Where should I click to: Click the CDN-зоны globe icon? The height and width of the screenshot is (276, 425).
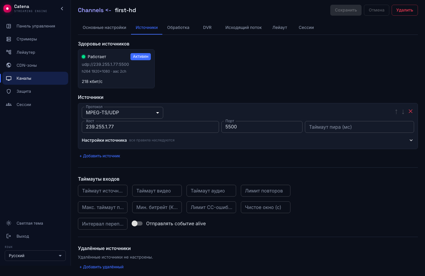pyautogui.click(x=9, y=65)
